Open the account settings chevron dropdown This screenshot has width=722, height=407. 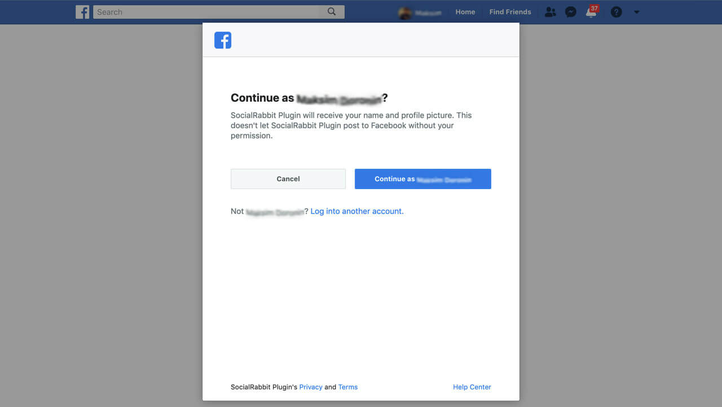pyautogui.click(x=637, y=12)
